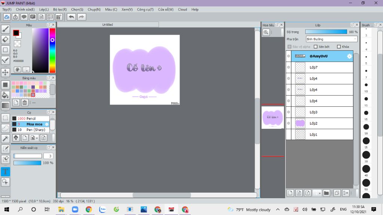Delete swatch with the palette trash icon
Screen dimensions: 383x215
pos(25,103)
